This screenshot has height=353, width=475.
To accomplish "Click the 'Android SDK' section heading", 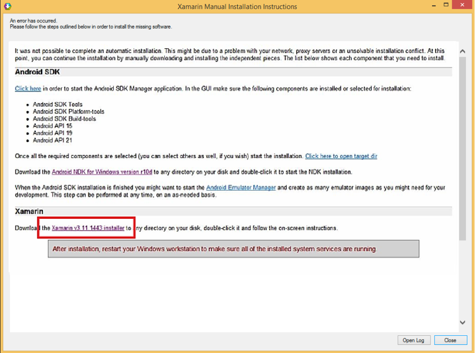I will [38, 72].
